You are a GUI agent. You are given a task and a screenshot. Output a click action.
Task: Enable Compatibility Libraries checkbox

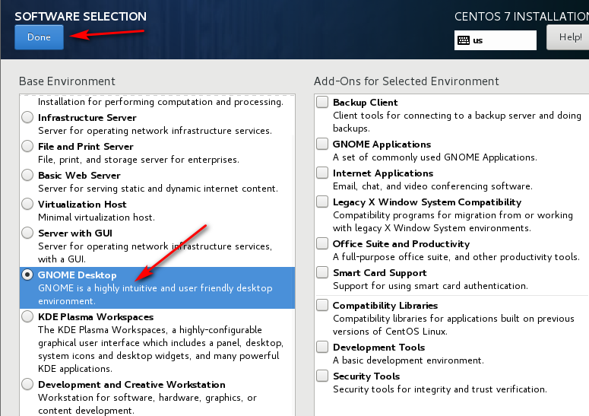click(x=322, y=305)
